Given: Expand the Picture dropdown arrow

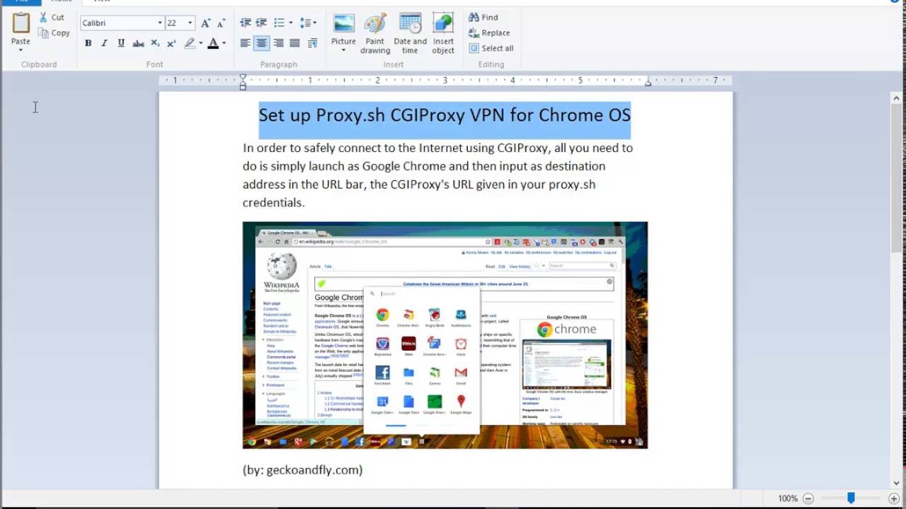Looking at the screenshot, I should [343, 51].
